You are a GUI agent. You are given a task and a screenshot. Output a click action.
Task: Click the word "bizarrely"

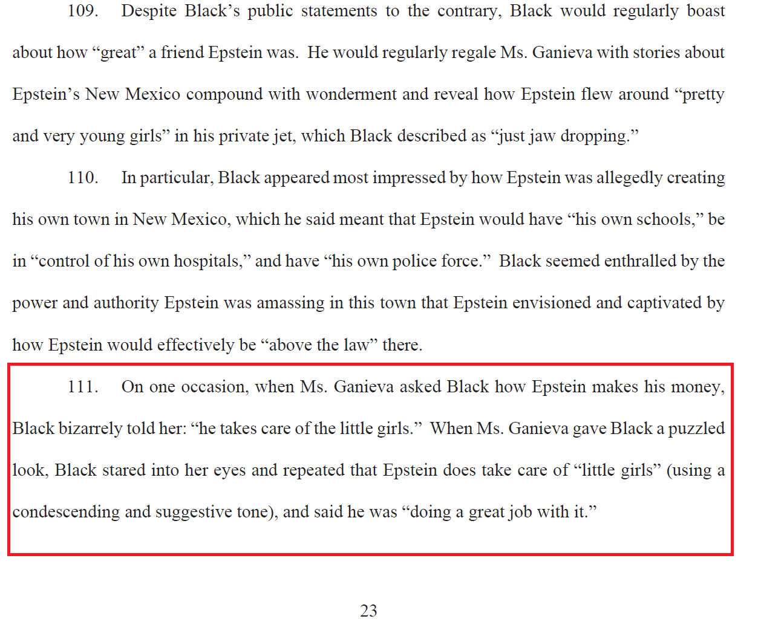click(90, 429)
